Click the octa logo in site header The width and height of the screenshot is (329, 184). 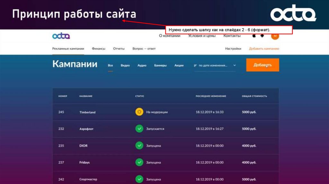61,36
